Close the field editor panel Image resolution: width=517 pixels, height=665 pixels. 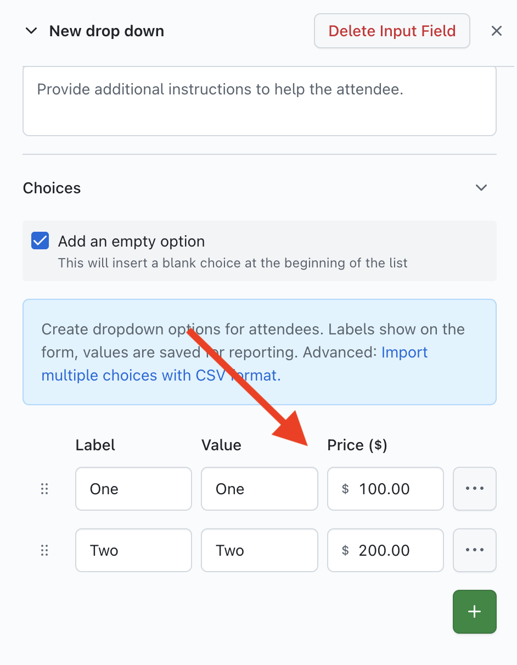[x=497, y=31]
